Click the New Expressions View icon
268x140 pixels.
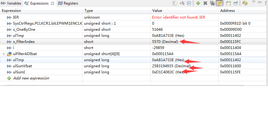coord(229,3)
